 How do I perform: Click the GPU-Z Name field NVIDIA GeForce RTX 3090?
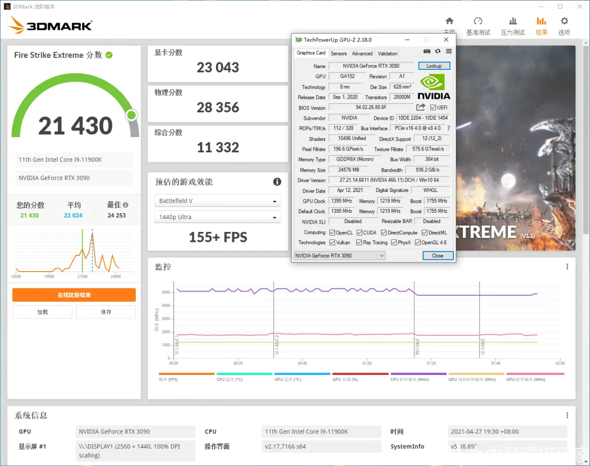pyautogui.click(x=371, y=66)
